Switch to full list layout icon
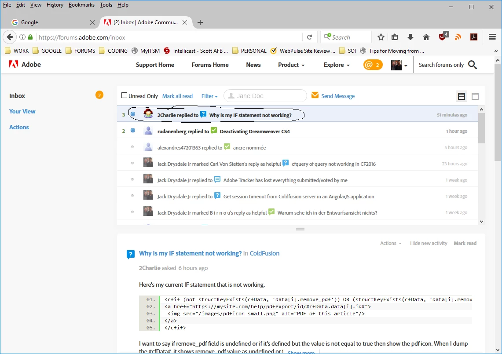The width and height of the screenshot is (502, 354). (x=476, y=96)
